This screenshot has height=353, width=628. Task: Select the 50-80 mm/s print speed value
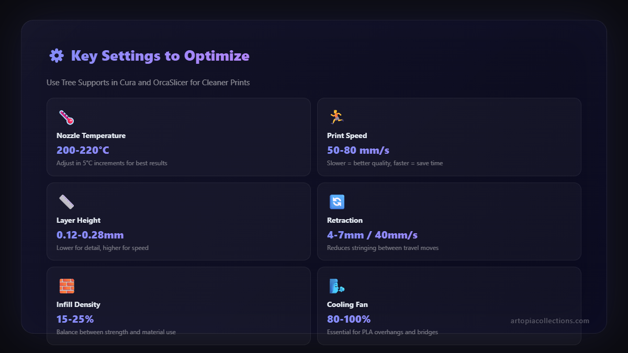(x=358, y=150)
